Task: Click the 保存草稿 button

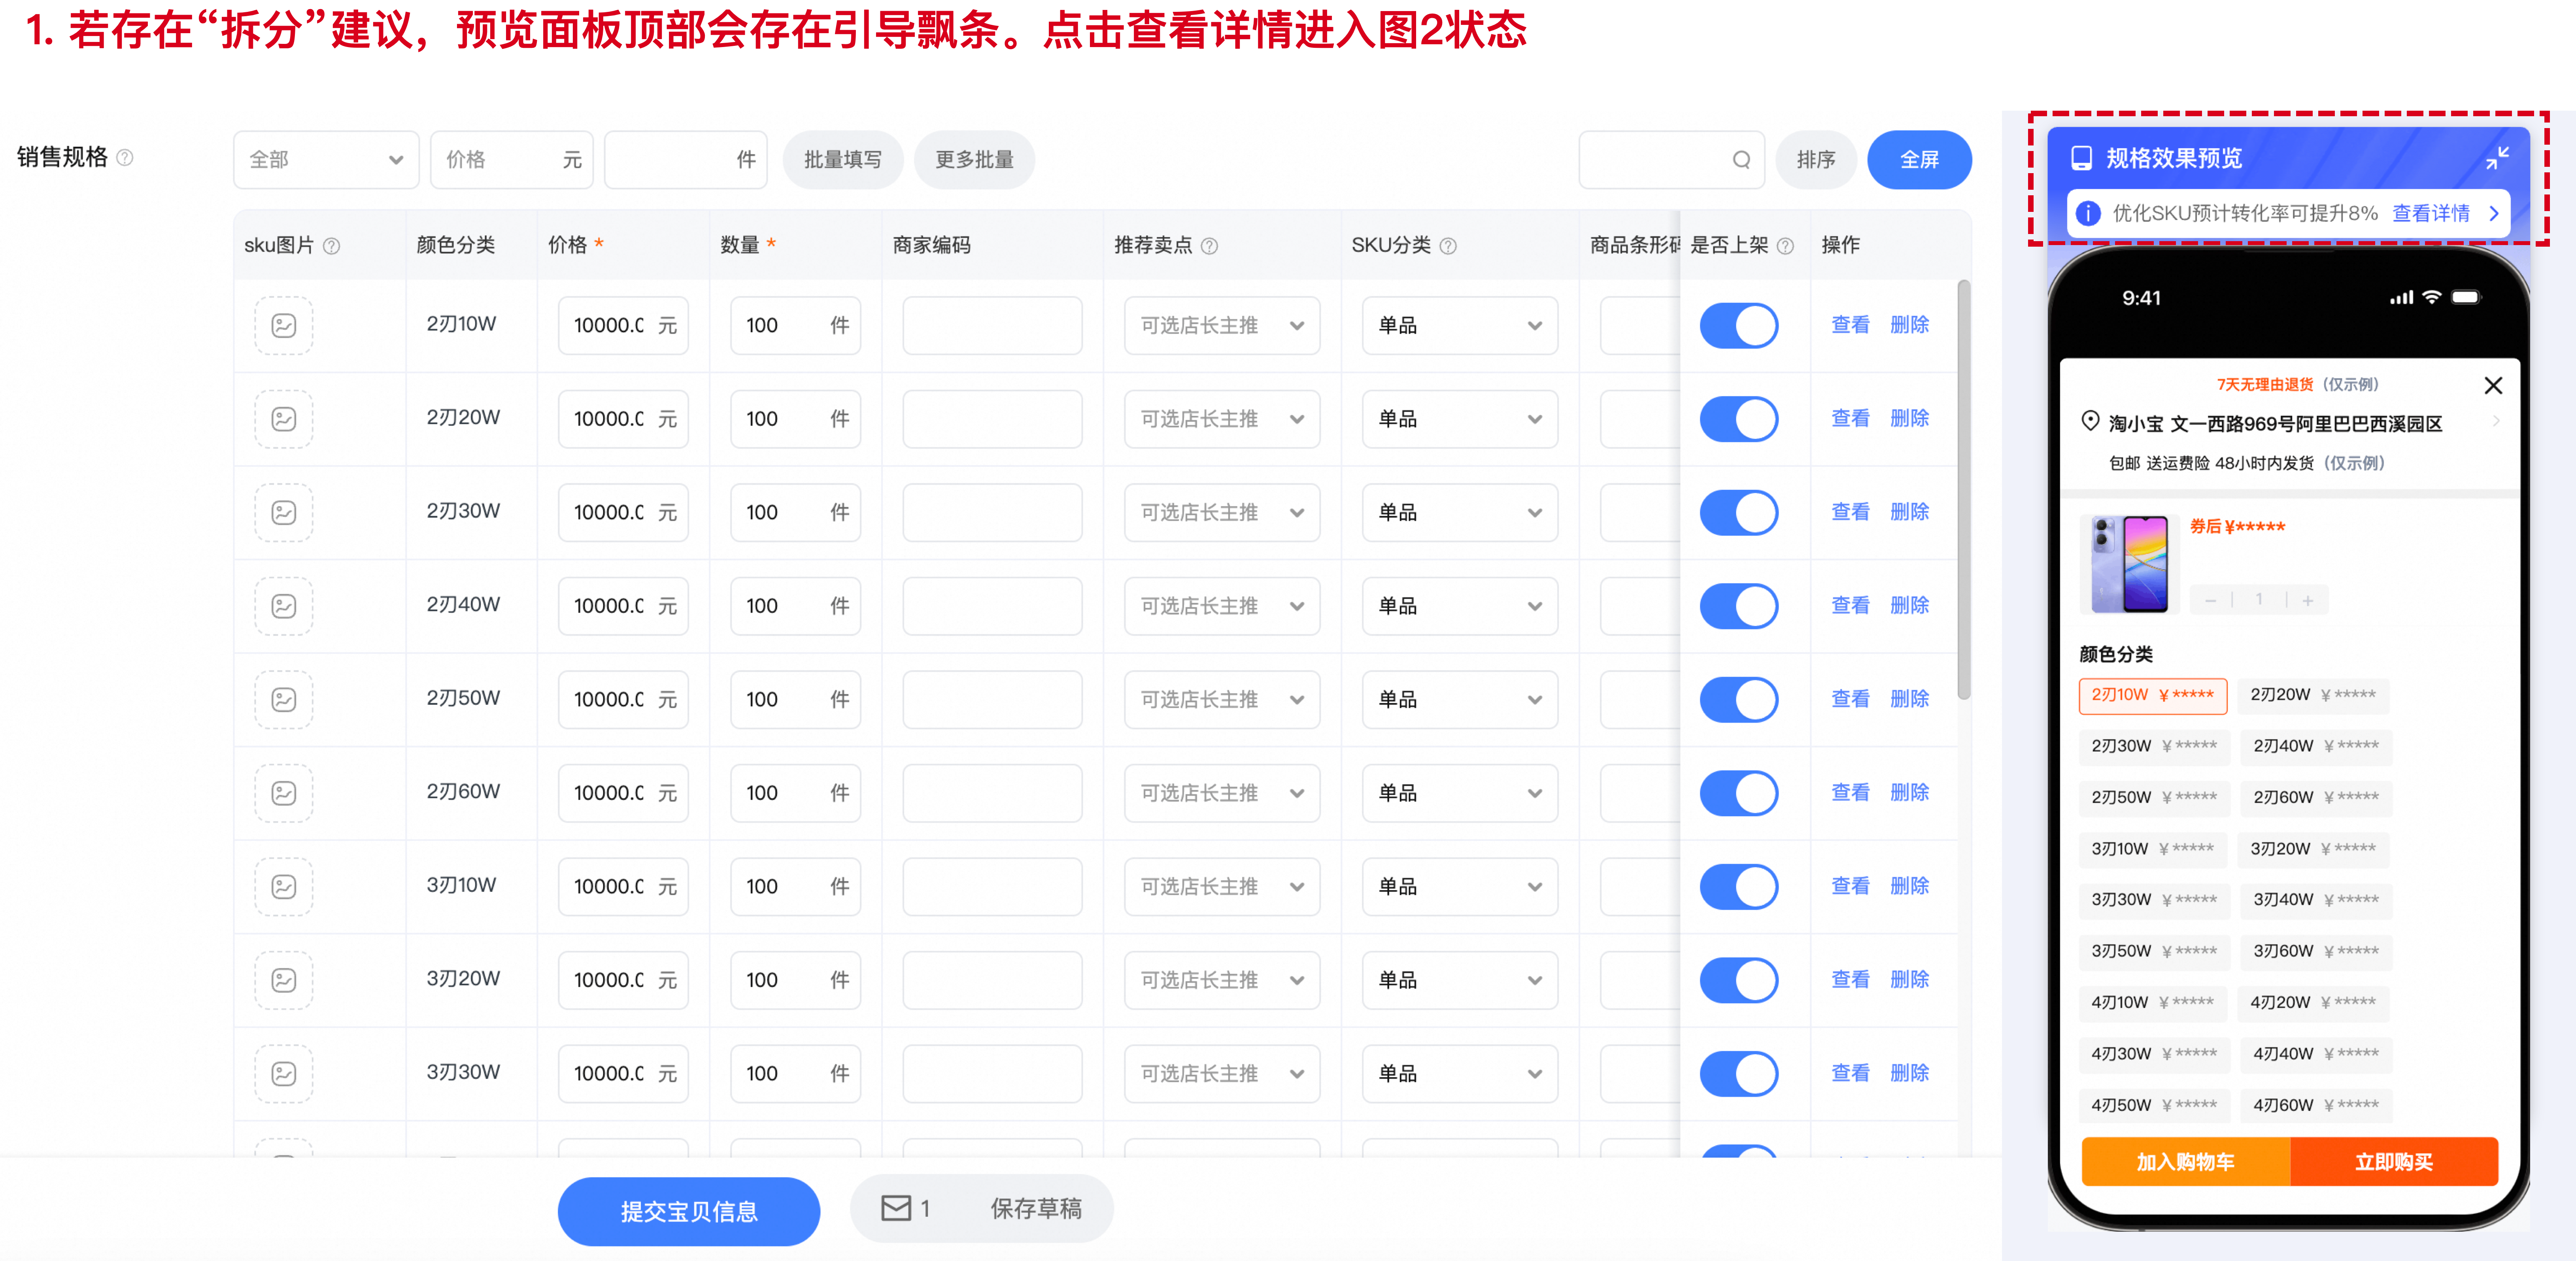Action: tap(1036, 1208)
